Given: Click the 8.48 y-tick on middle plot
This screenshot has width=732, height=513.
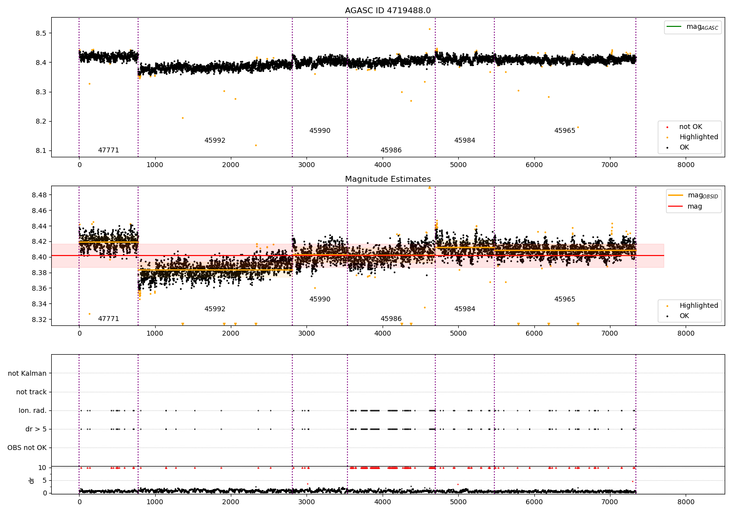Looking at the screenshot, I should pos(39,195).
